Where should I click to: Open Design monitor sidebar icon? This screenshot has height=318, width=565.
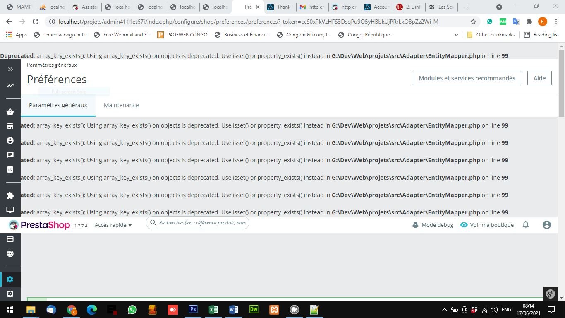pyautogui.click(x=10, y=210)
